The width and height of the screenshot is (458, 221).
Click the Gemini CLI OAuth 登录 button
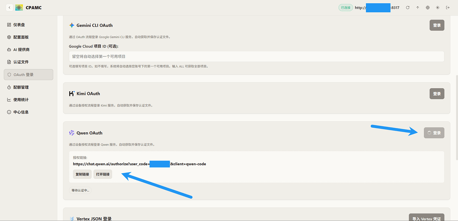point(437,25)
